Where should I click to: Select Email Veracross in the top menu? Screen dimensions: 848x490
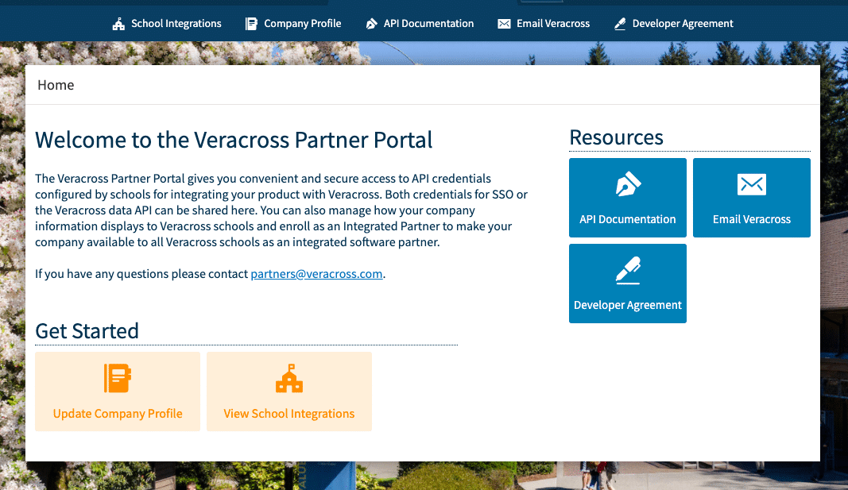[552, 24]
